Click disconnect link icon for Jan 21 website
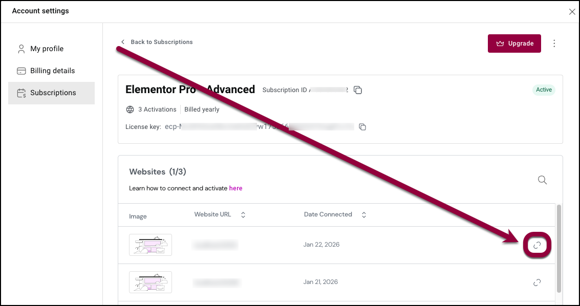Screen dimensions: 580x306 click(537, 282)
